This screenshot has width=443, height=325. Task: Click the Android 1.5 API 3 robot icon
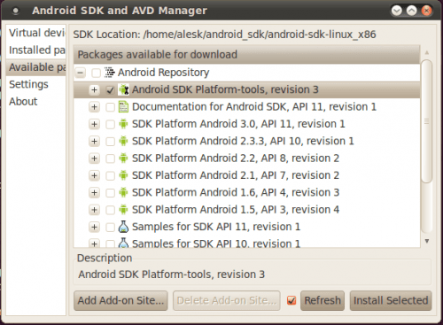tap(123, 210)
